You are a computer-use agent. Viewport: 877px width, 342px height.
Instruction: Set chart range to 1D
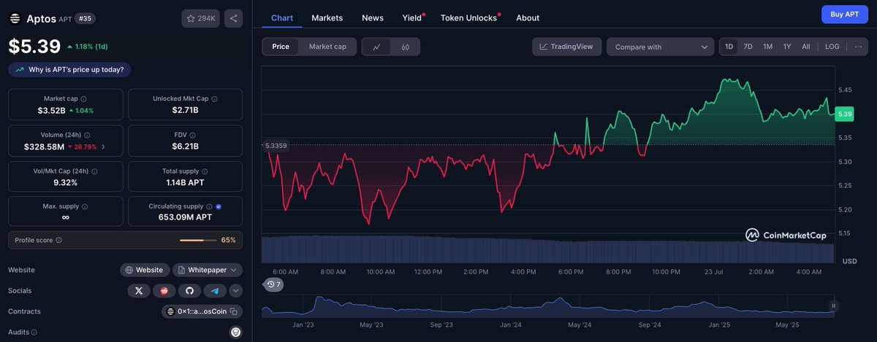(x=729, y=47)
